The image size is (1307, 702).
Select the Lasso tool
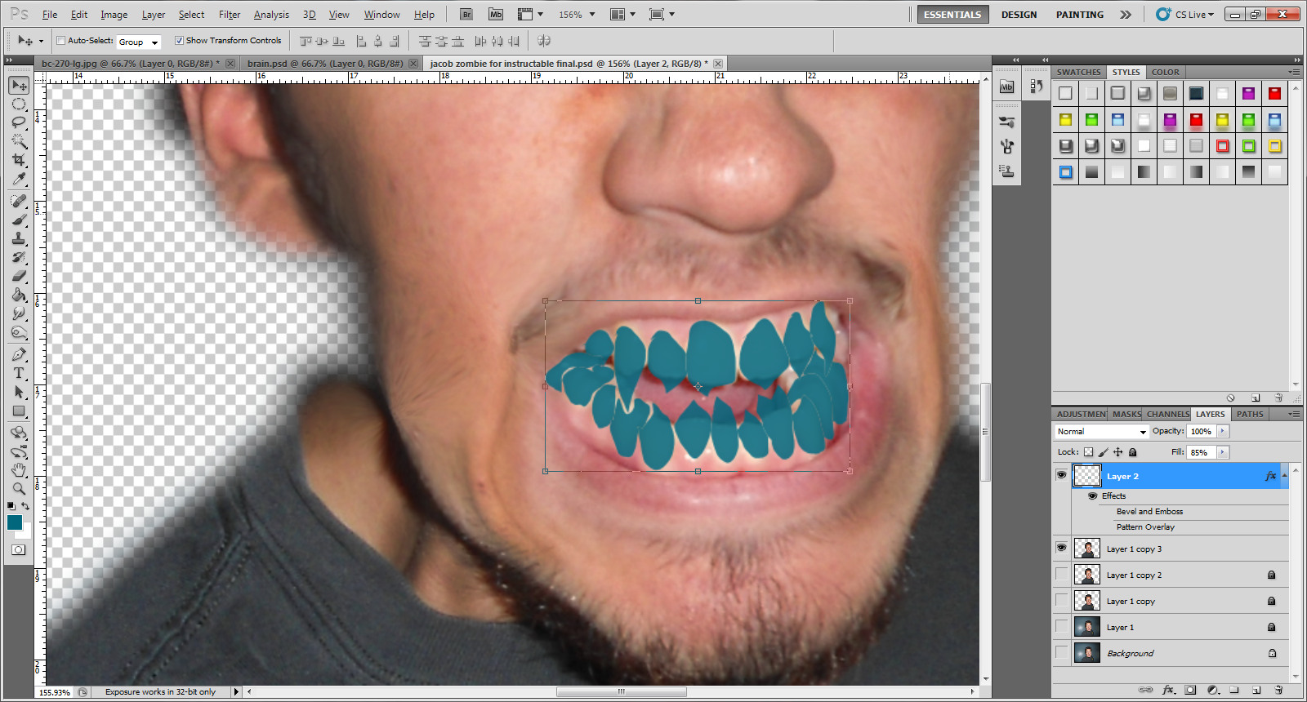pos(19,122)
